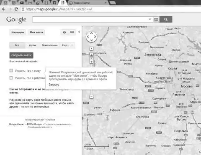Open the Конфиденциальность link
Screen dimensions: 201x155
coord(40,127)
